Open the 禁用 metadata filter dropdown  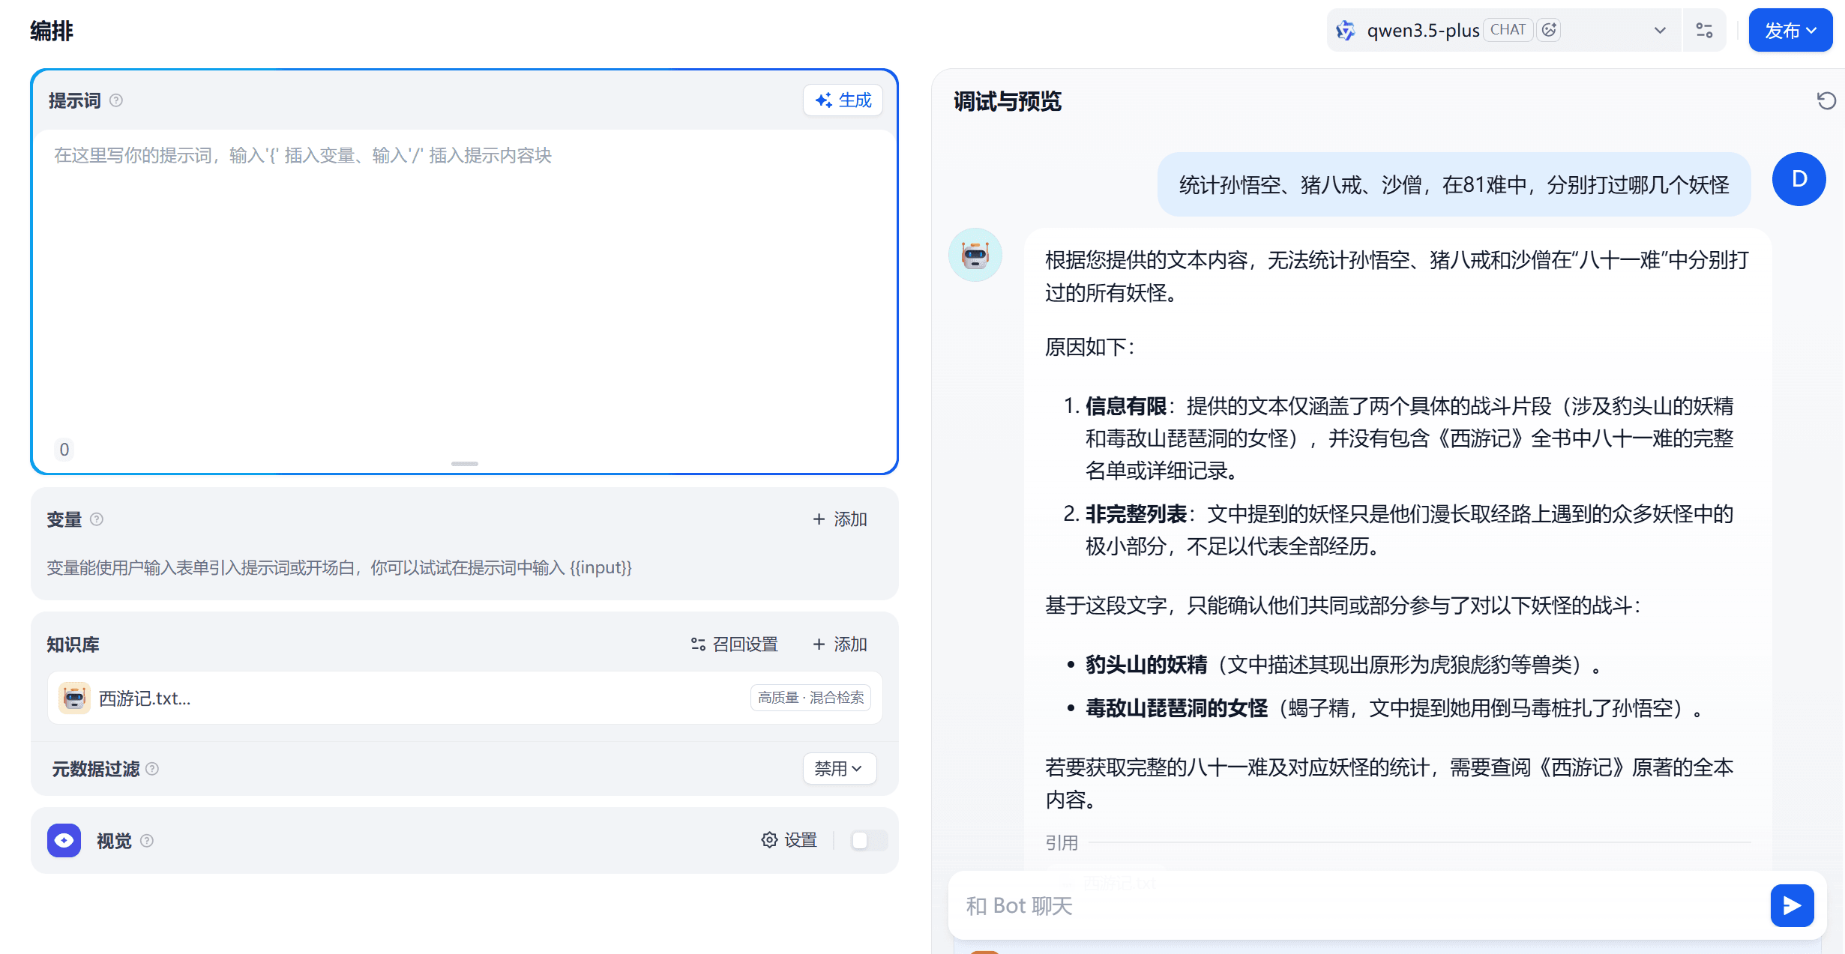point(839,769)
